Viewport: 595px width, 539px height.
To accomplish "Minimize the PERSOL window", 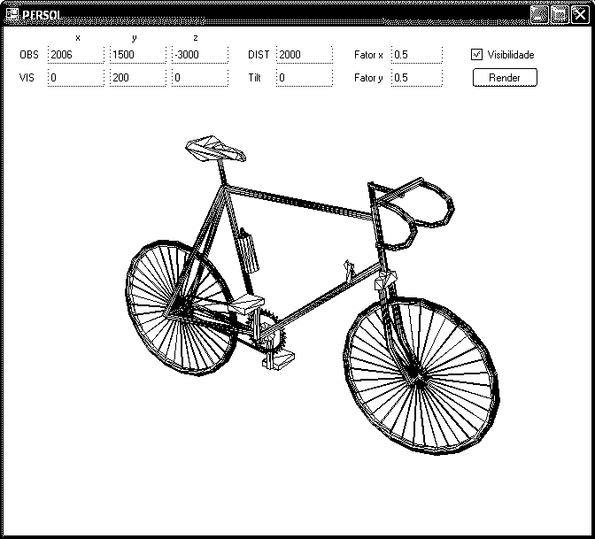I will point(539,13).
